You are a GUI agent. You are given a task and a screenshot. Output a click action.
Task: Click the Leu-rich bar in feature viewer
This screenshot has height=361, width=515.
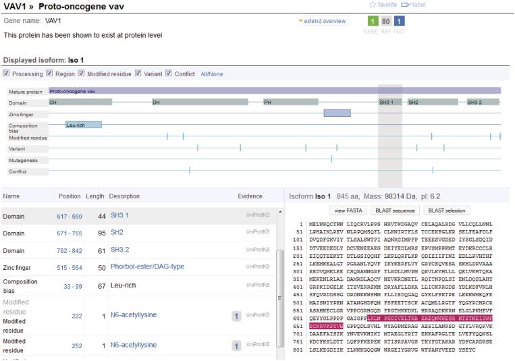[x=84, y=124]
